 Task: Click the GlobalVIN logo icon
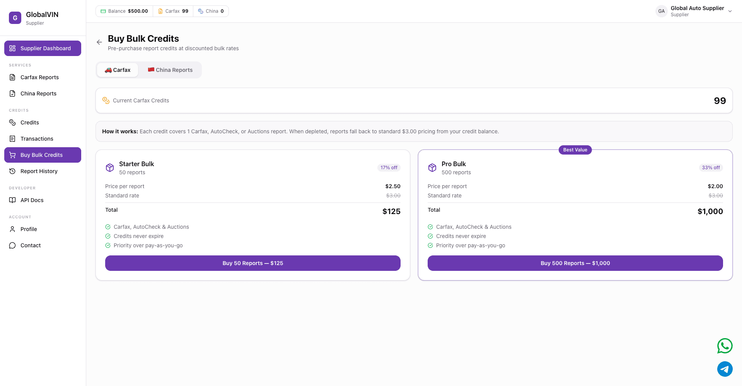15,18
